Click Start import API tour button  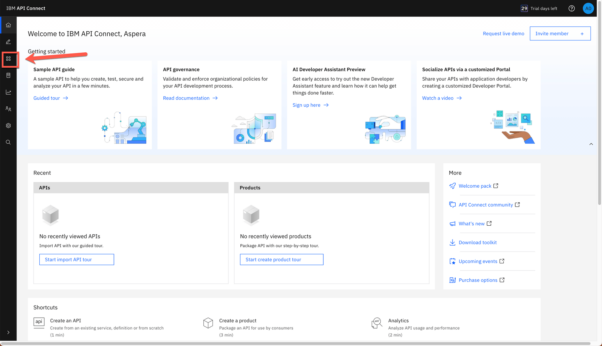tap(77, 259)
